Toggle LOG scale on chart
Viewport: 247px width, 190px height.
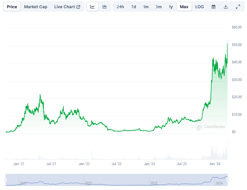(200, 7)
